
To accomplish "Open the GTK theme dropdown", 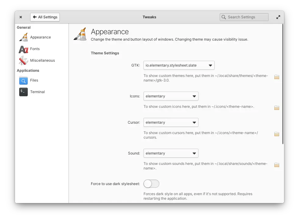I will coord(179,65).
